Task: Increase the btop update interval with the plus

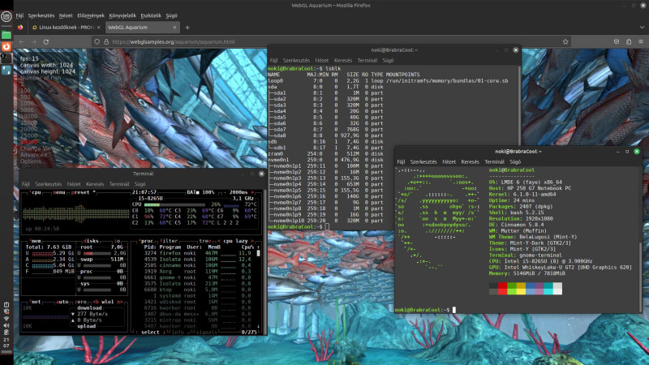Action: (x=252, y=192)
